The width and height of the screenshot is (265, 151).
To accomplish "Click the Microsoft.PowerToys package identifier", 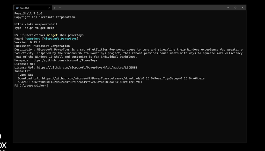I will pyautogui.click(x=61, y=38).
